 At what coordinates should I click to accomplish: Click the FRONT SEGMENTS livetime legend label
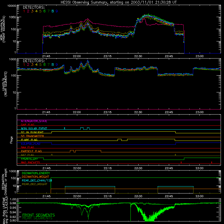pos(39,215)
